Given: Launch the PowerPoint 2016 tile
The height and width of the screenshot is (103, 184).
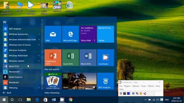Looking at the screenshot, I should pos(53,58).
